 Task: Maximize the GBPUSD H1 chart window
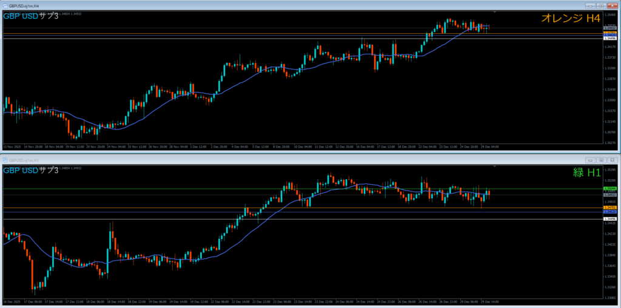tap(601, 160)
